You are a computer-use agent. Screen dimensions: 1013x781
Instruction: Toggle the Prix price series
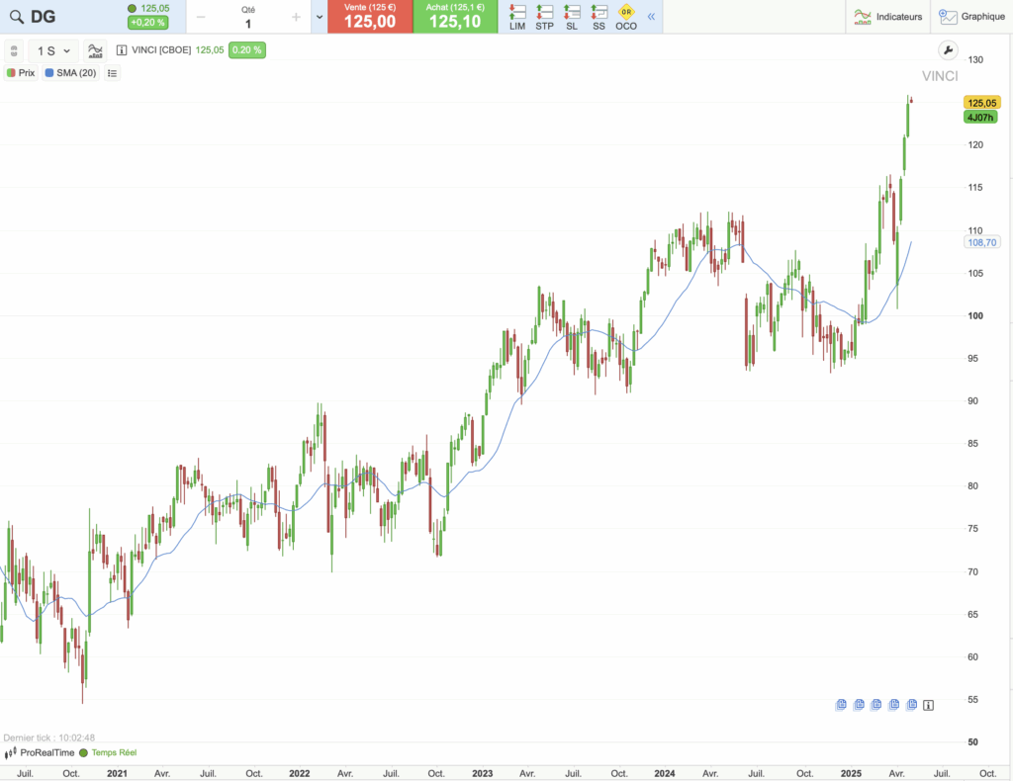21,73
